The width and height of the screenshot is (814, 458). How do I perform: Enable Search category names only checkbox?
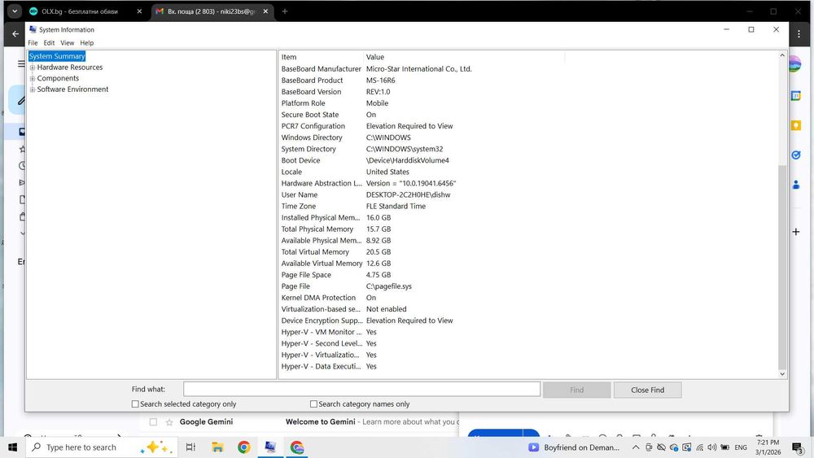point(313,403)
